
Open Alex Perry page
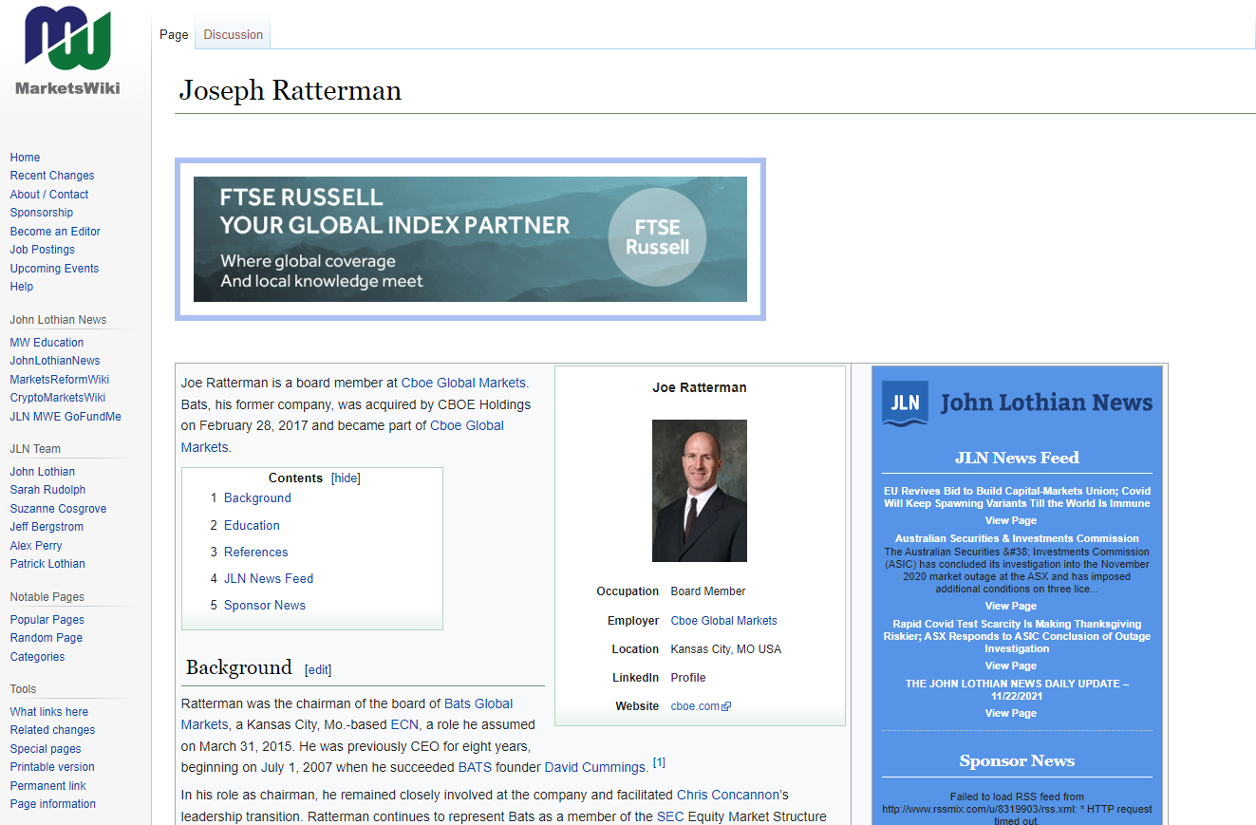pyautogui.click(x=36, y=546)
